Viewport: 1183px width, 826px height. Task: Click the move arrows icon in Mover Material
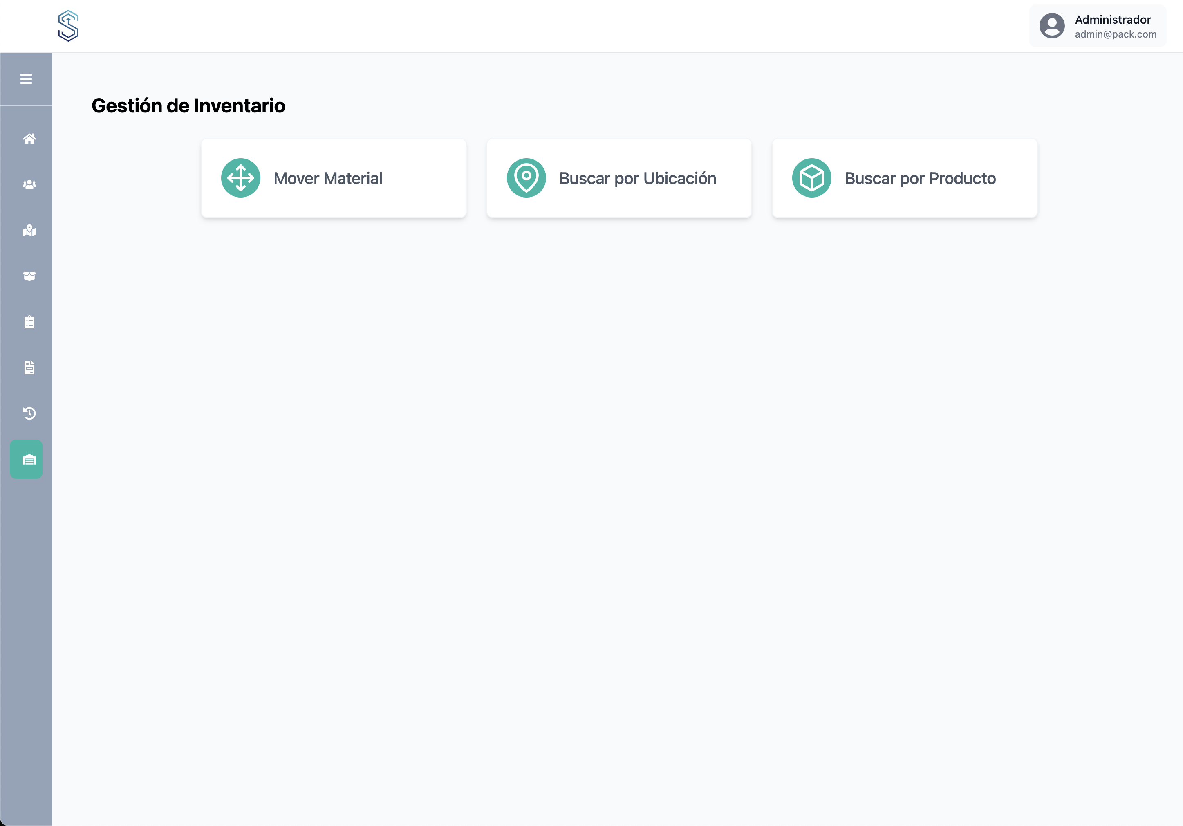[x=241, y=178]
